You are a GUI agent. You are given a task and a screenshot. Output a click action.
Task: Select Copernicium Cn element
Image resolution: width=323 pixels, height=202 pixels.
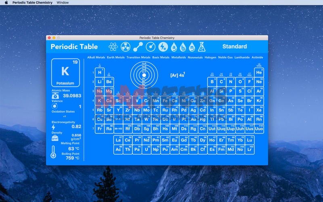(x=203, y=128)
